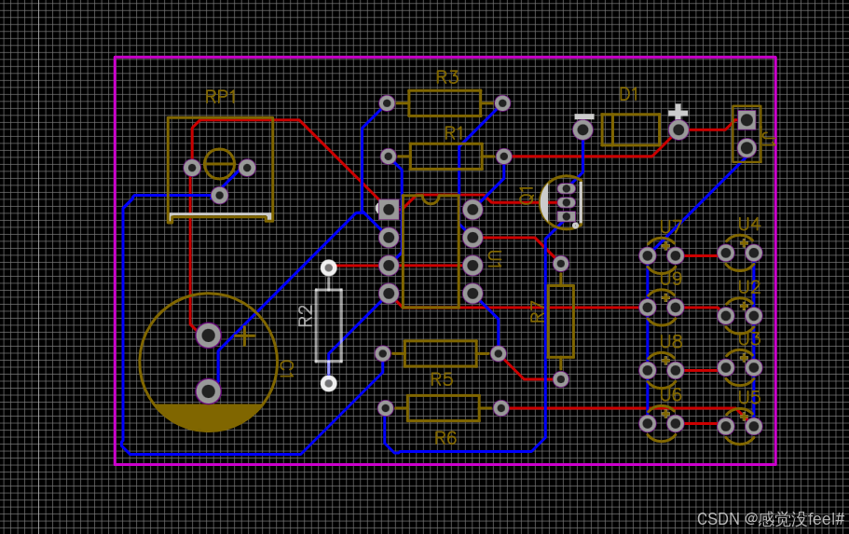The width and height of the screenshot is (849, 534).
Task: Click the square pin 1 pad of U1
Action: point(389,210)
